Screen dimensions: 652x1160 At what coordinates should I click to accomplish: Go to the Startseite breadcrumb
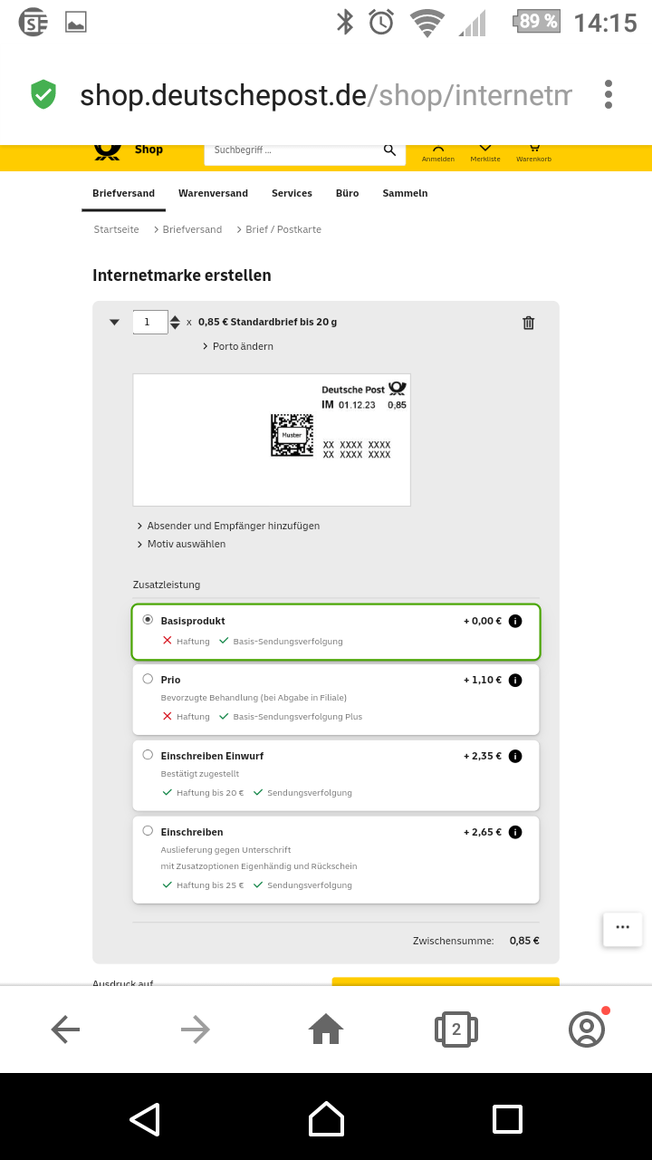[117, 230]
